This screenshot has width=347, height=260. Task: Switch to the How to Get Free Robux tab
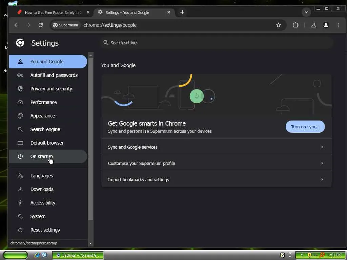[x=53, y=13]
